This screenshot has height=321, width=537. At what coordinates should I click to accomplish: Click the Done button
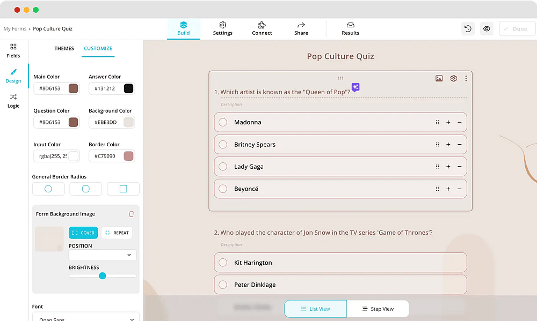(x=517, y=29)
